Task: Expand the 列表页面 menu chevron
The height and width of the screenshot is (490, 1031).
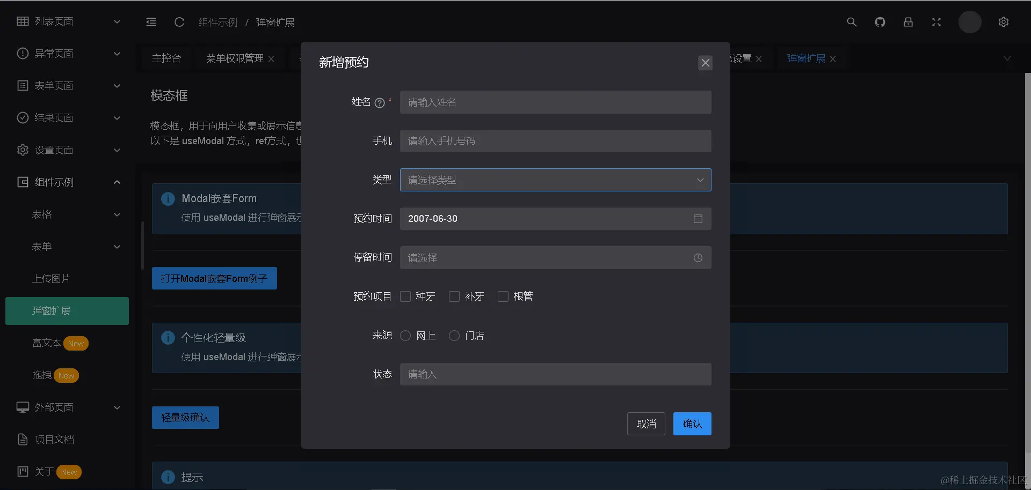Action: (117, 21)
